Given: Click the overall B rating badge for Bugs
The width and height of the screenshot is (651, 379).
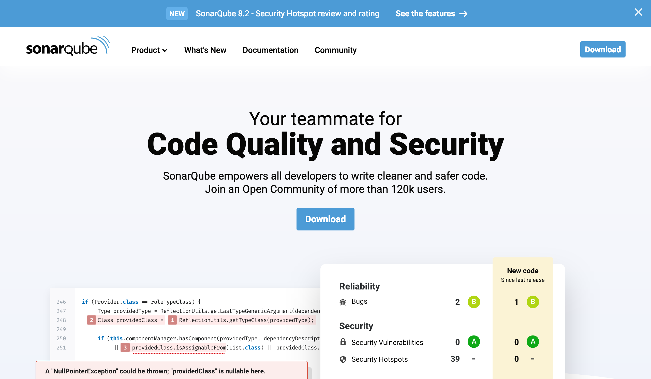Looking at the screenshot, I should [x=474, y=302].
